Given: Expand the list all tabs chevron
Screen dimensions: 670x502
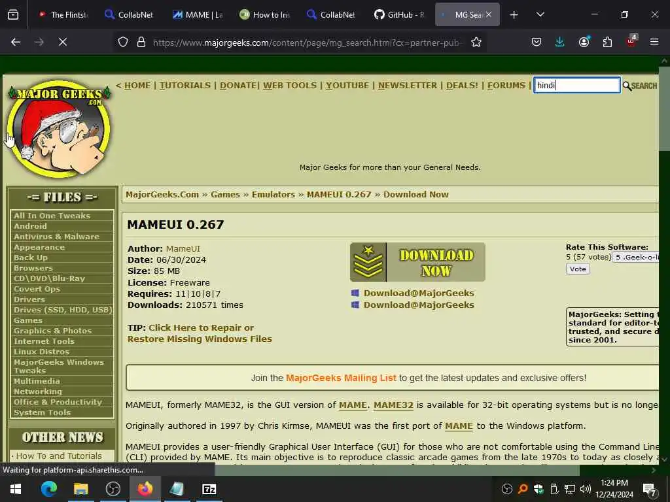Looking at the screenshot, I should 540,14.
